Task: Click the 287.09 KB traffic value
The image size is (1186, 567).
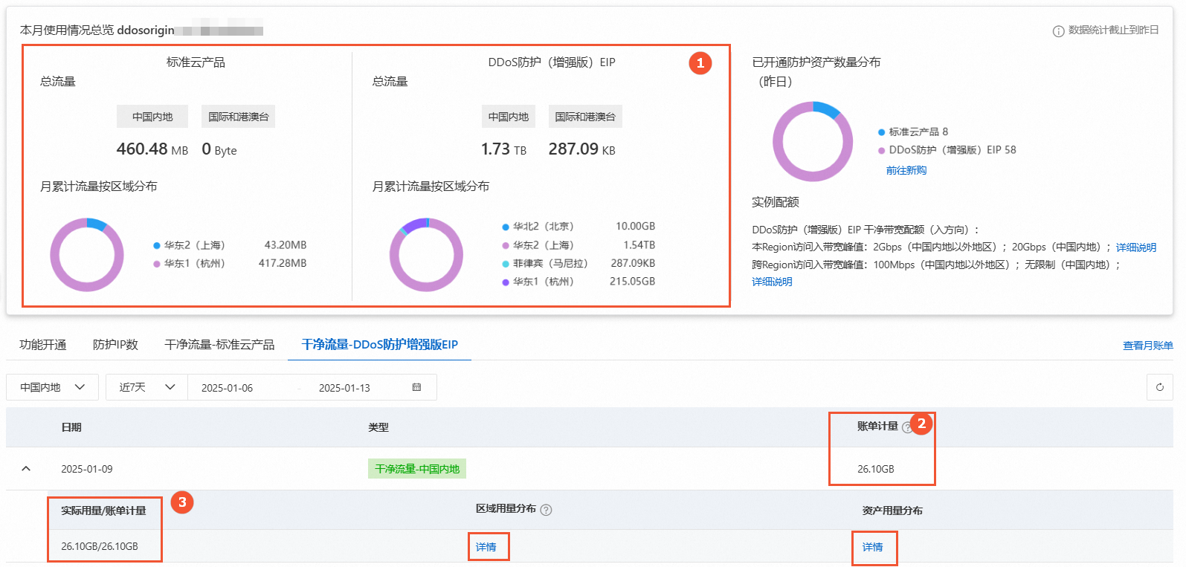Action: coord(582,149)
